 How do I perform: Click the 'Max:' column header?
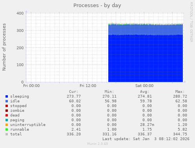(180, 92)
